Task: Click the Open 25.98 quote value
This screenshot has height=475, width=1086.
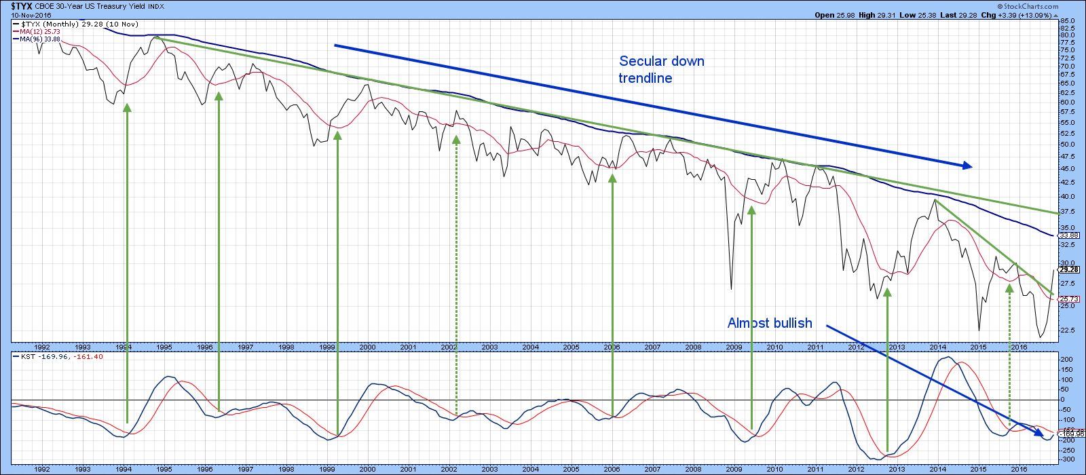Action: (835, 15)
